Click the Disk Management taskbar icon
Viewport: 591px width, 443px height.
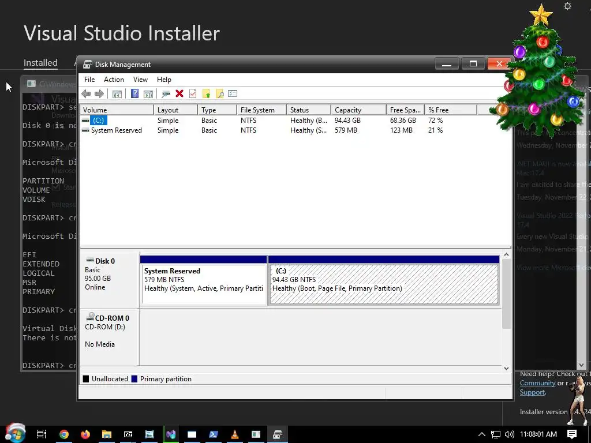(278, 434)
